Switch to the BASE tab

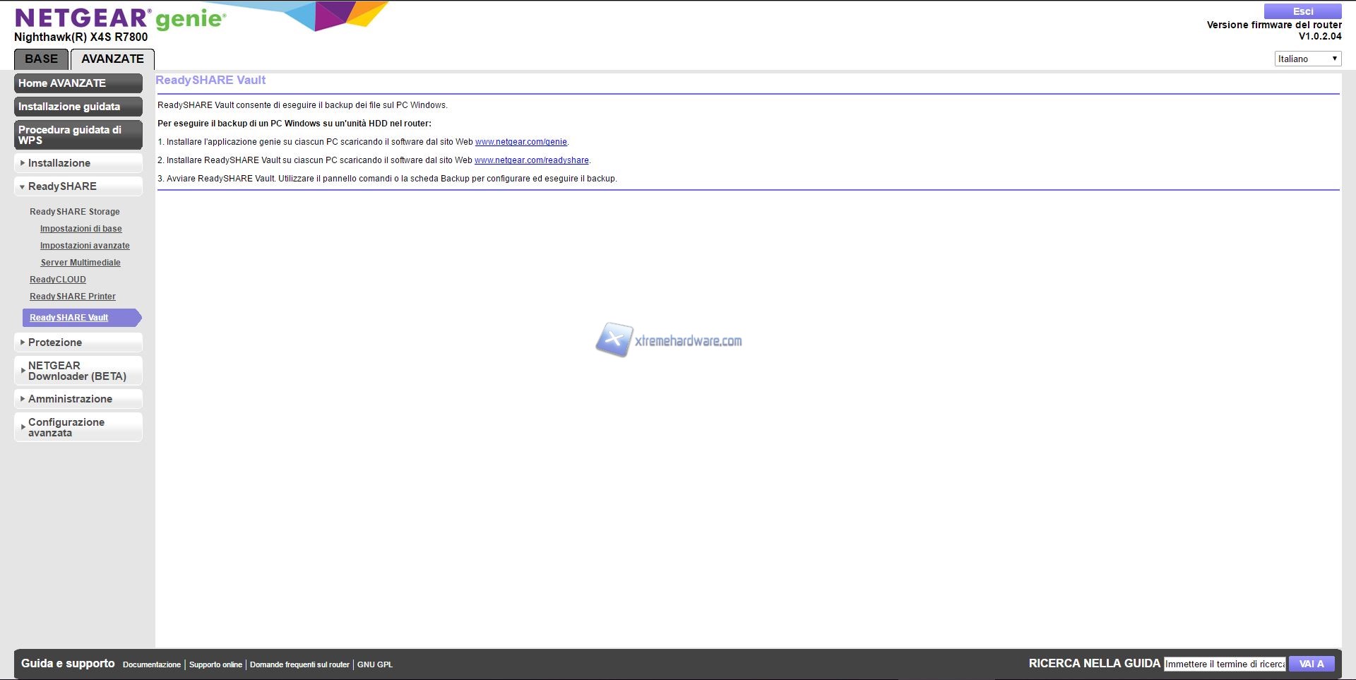(x=41, y=59)
